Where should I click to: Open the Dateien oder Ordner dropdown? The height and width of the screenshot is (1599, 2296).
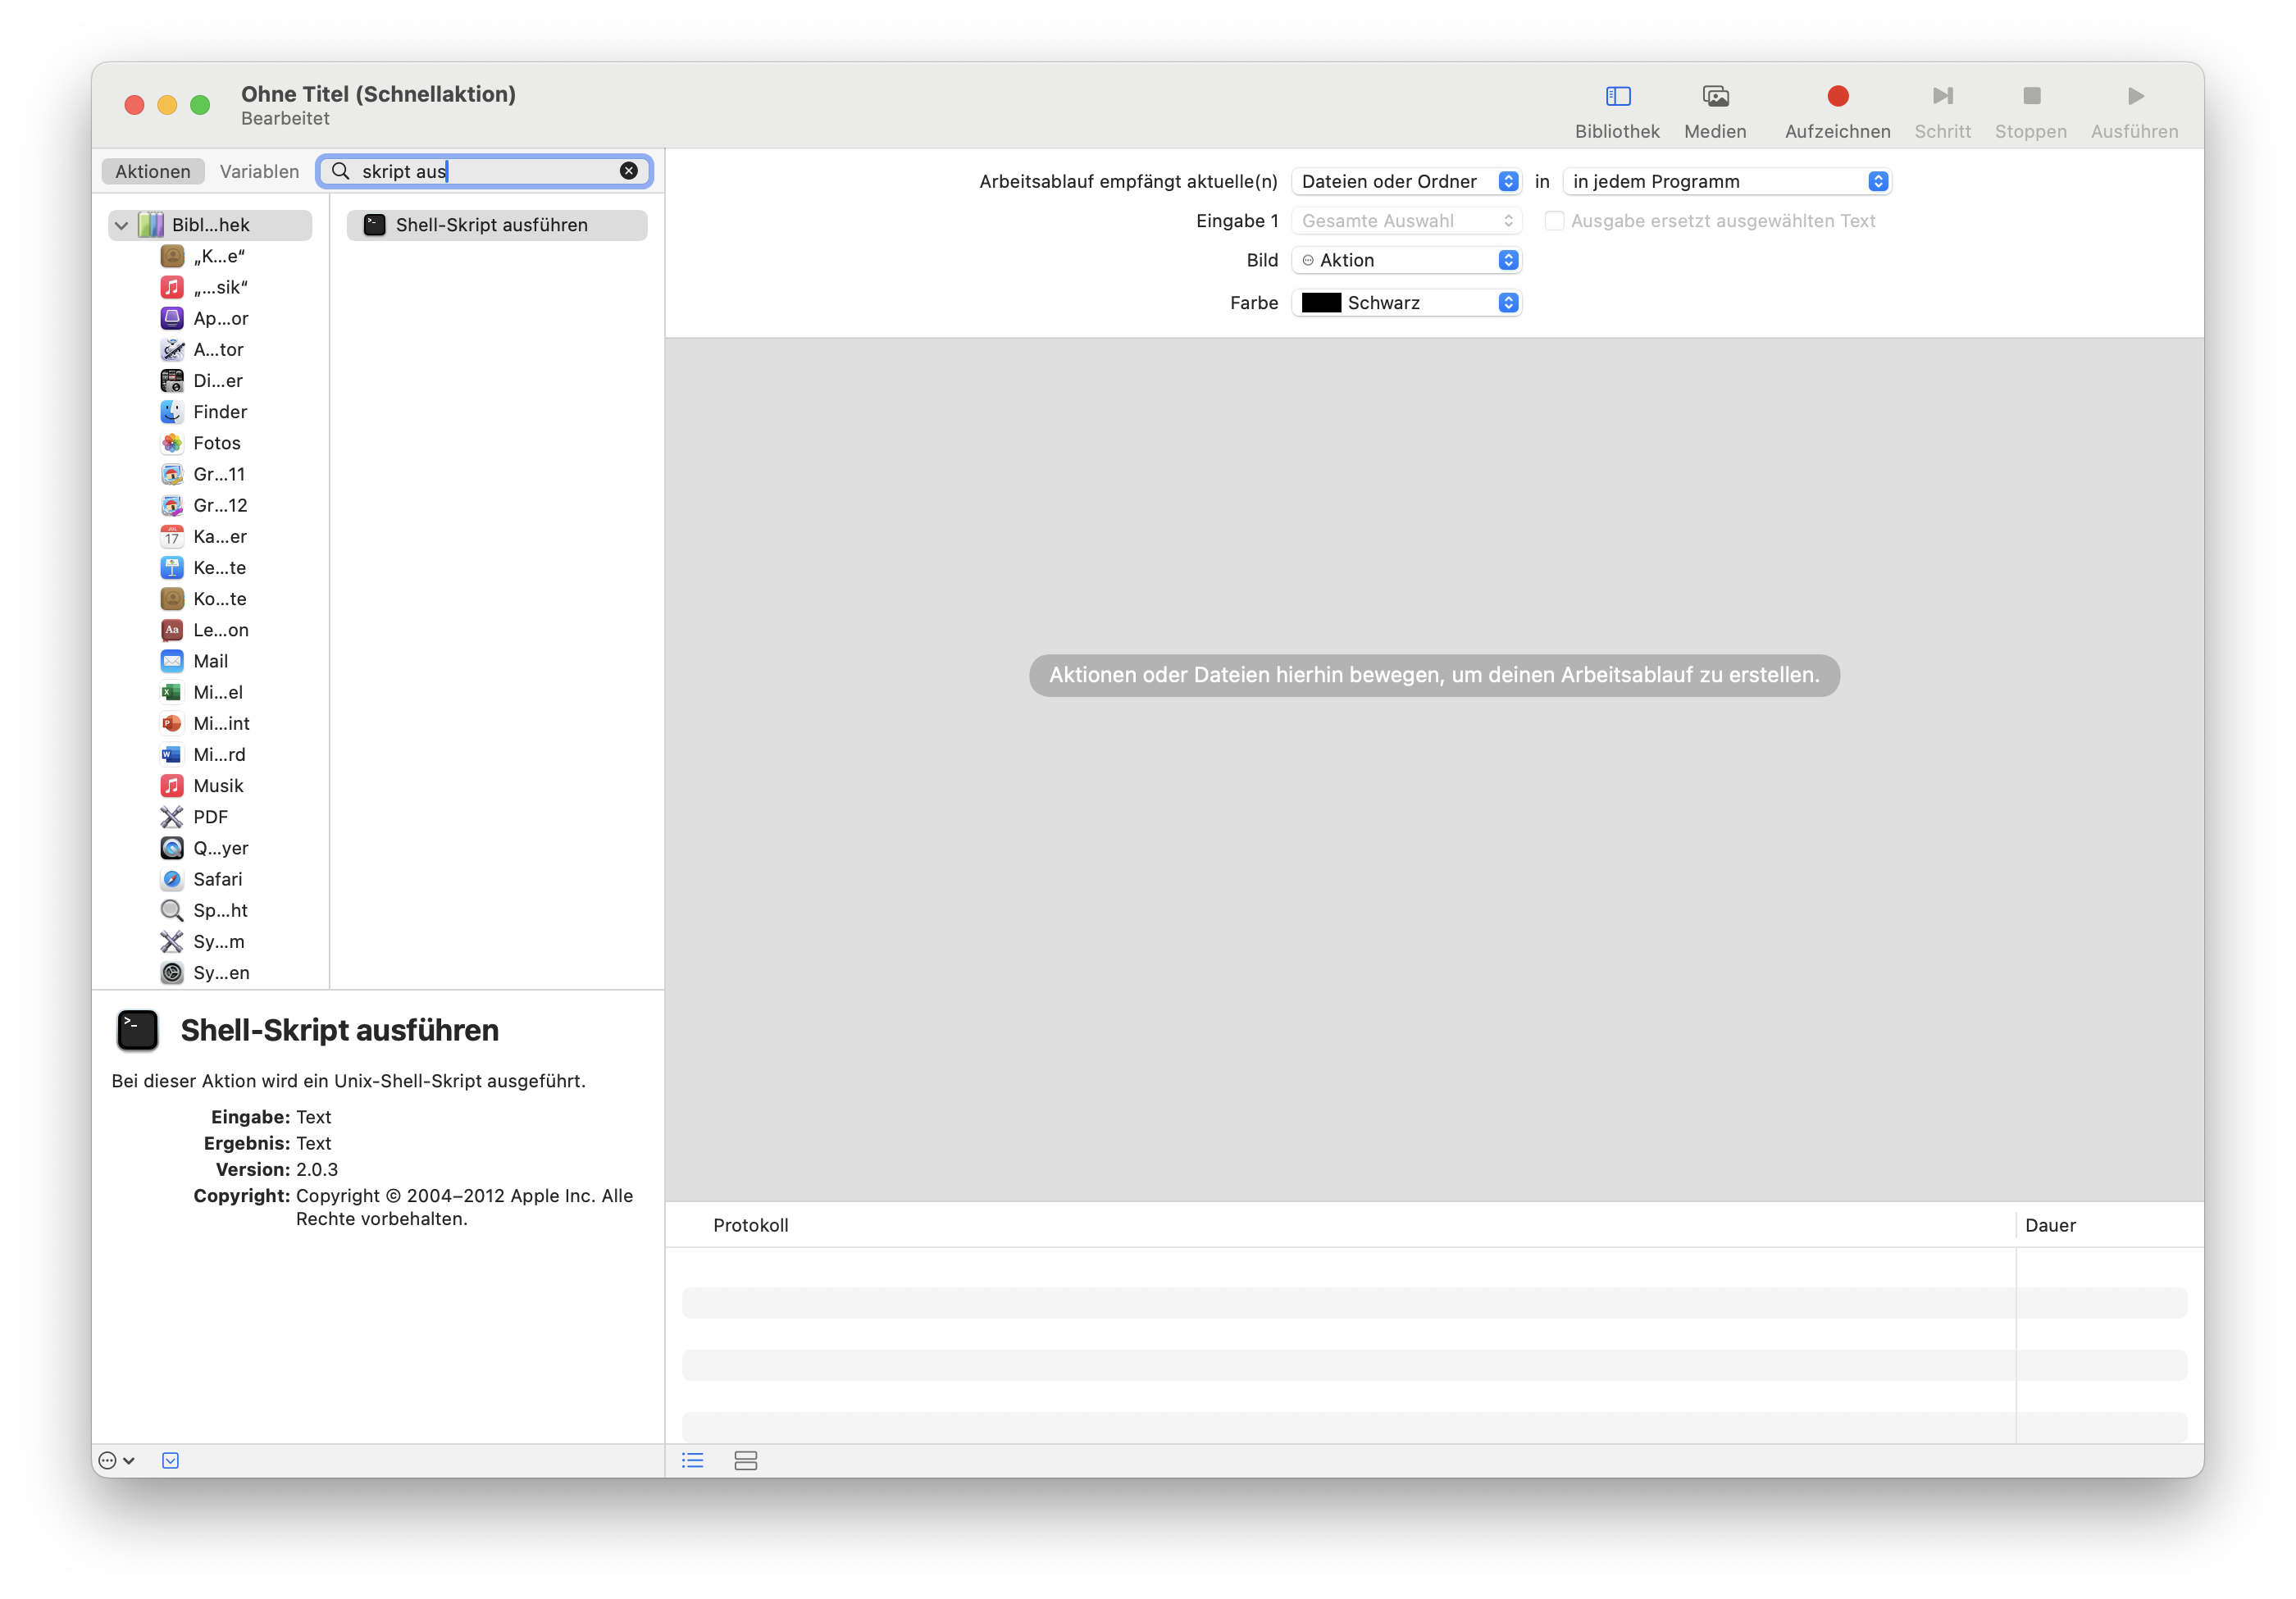click(1406, 181)
